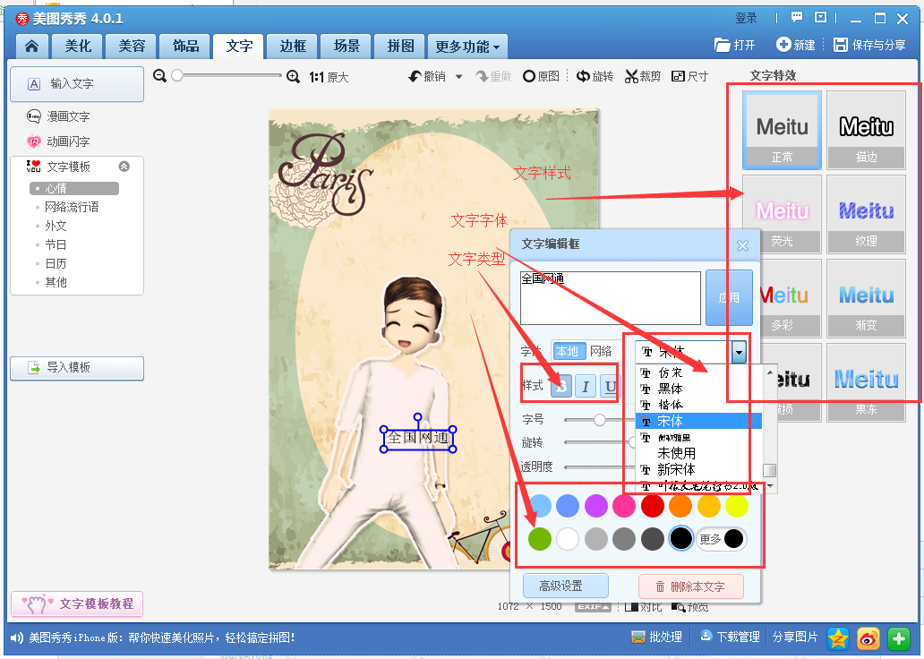Open the 美化 tab
This screenshot has width=924, height=659.
click(77, 47)
